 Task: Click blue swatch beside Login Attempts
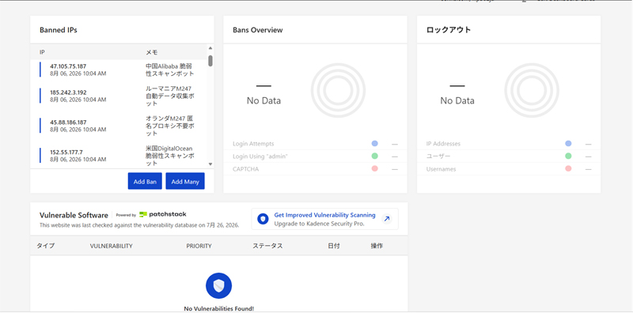(x=374, y=144)
